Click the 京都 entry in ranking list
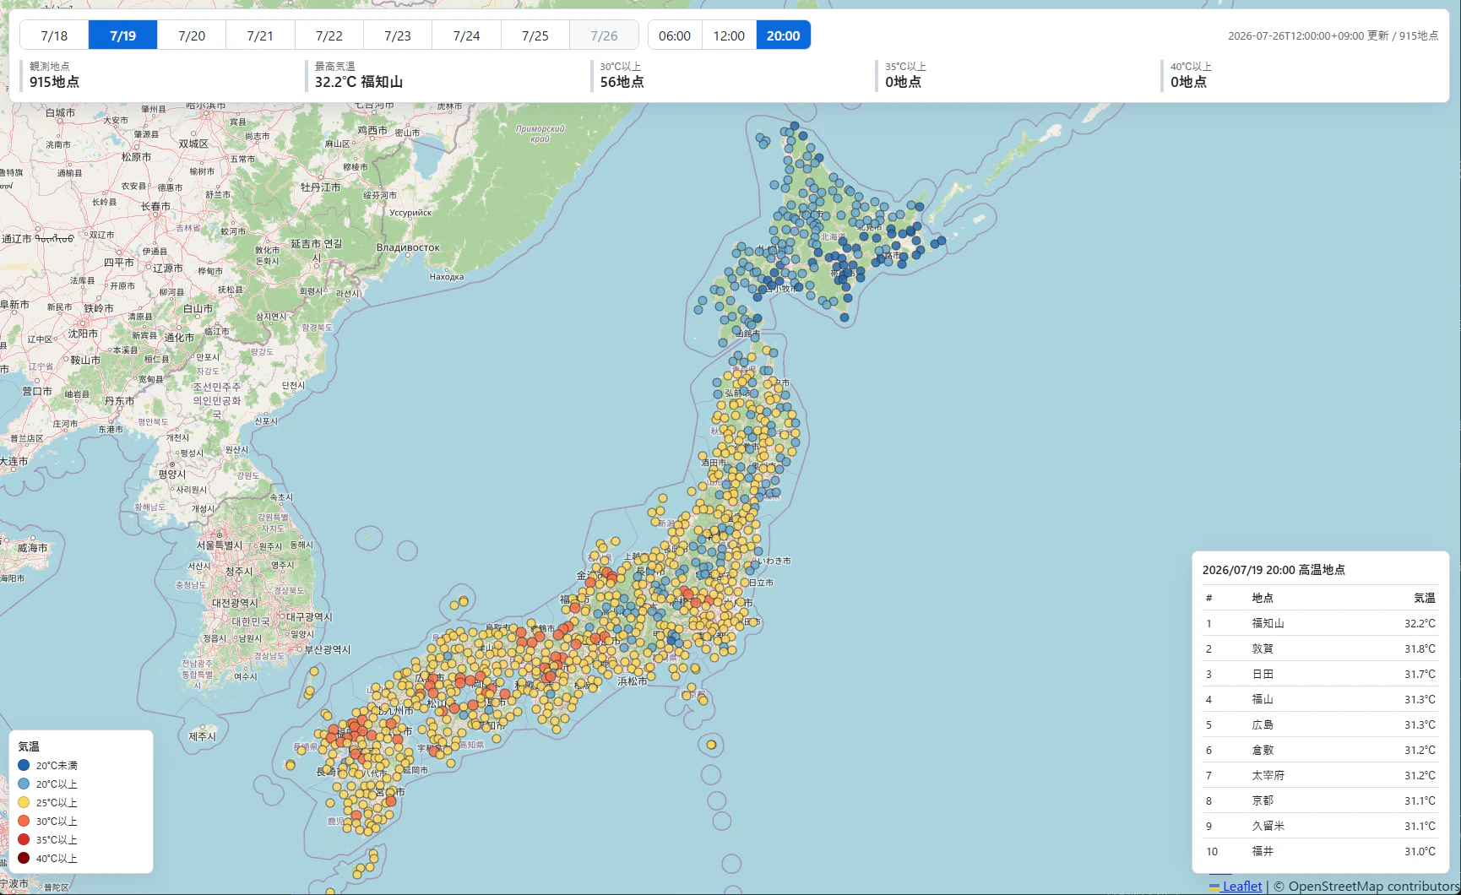 [x=1320, y=800]
